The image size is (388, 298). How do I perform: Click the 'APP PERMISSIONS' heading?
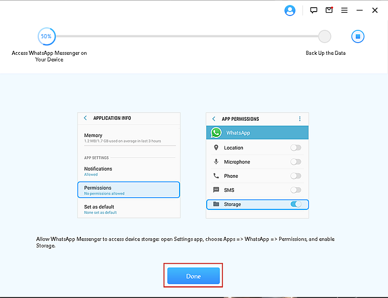[x=240, y=119]
